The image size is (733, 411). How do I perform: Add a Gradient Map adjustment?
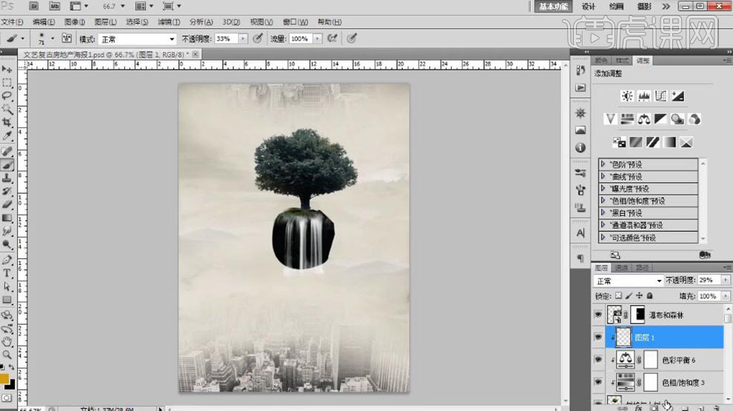669,142
